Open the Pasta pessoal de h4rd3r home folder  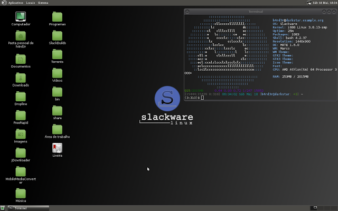pyautogui.click(x=21, y=36)
